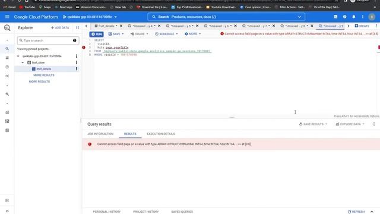Open the Google Cloud navigation hamburger menu
Image resolution: width=380 pixels, height=214 pixels.
[x=7, y=17]
